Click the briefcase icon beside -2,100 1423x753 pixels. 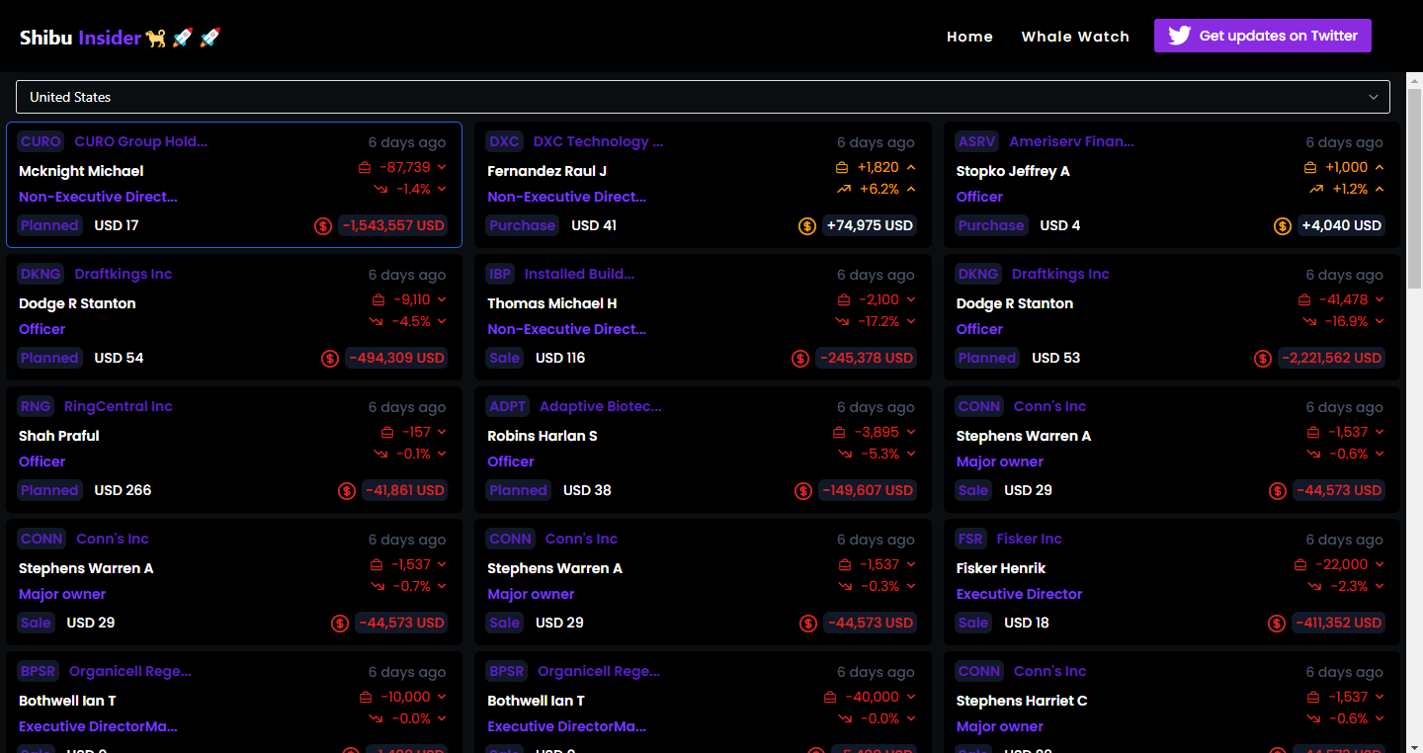[x=844, y=299]
